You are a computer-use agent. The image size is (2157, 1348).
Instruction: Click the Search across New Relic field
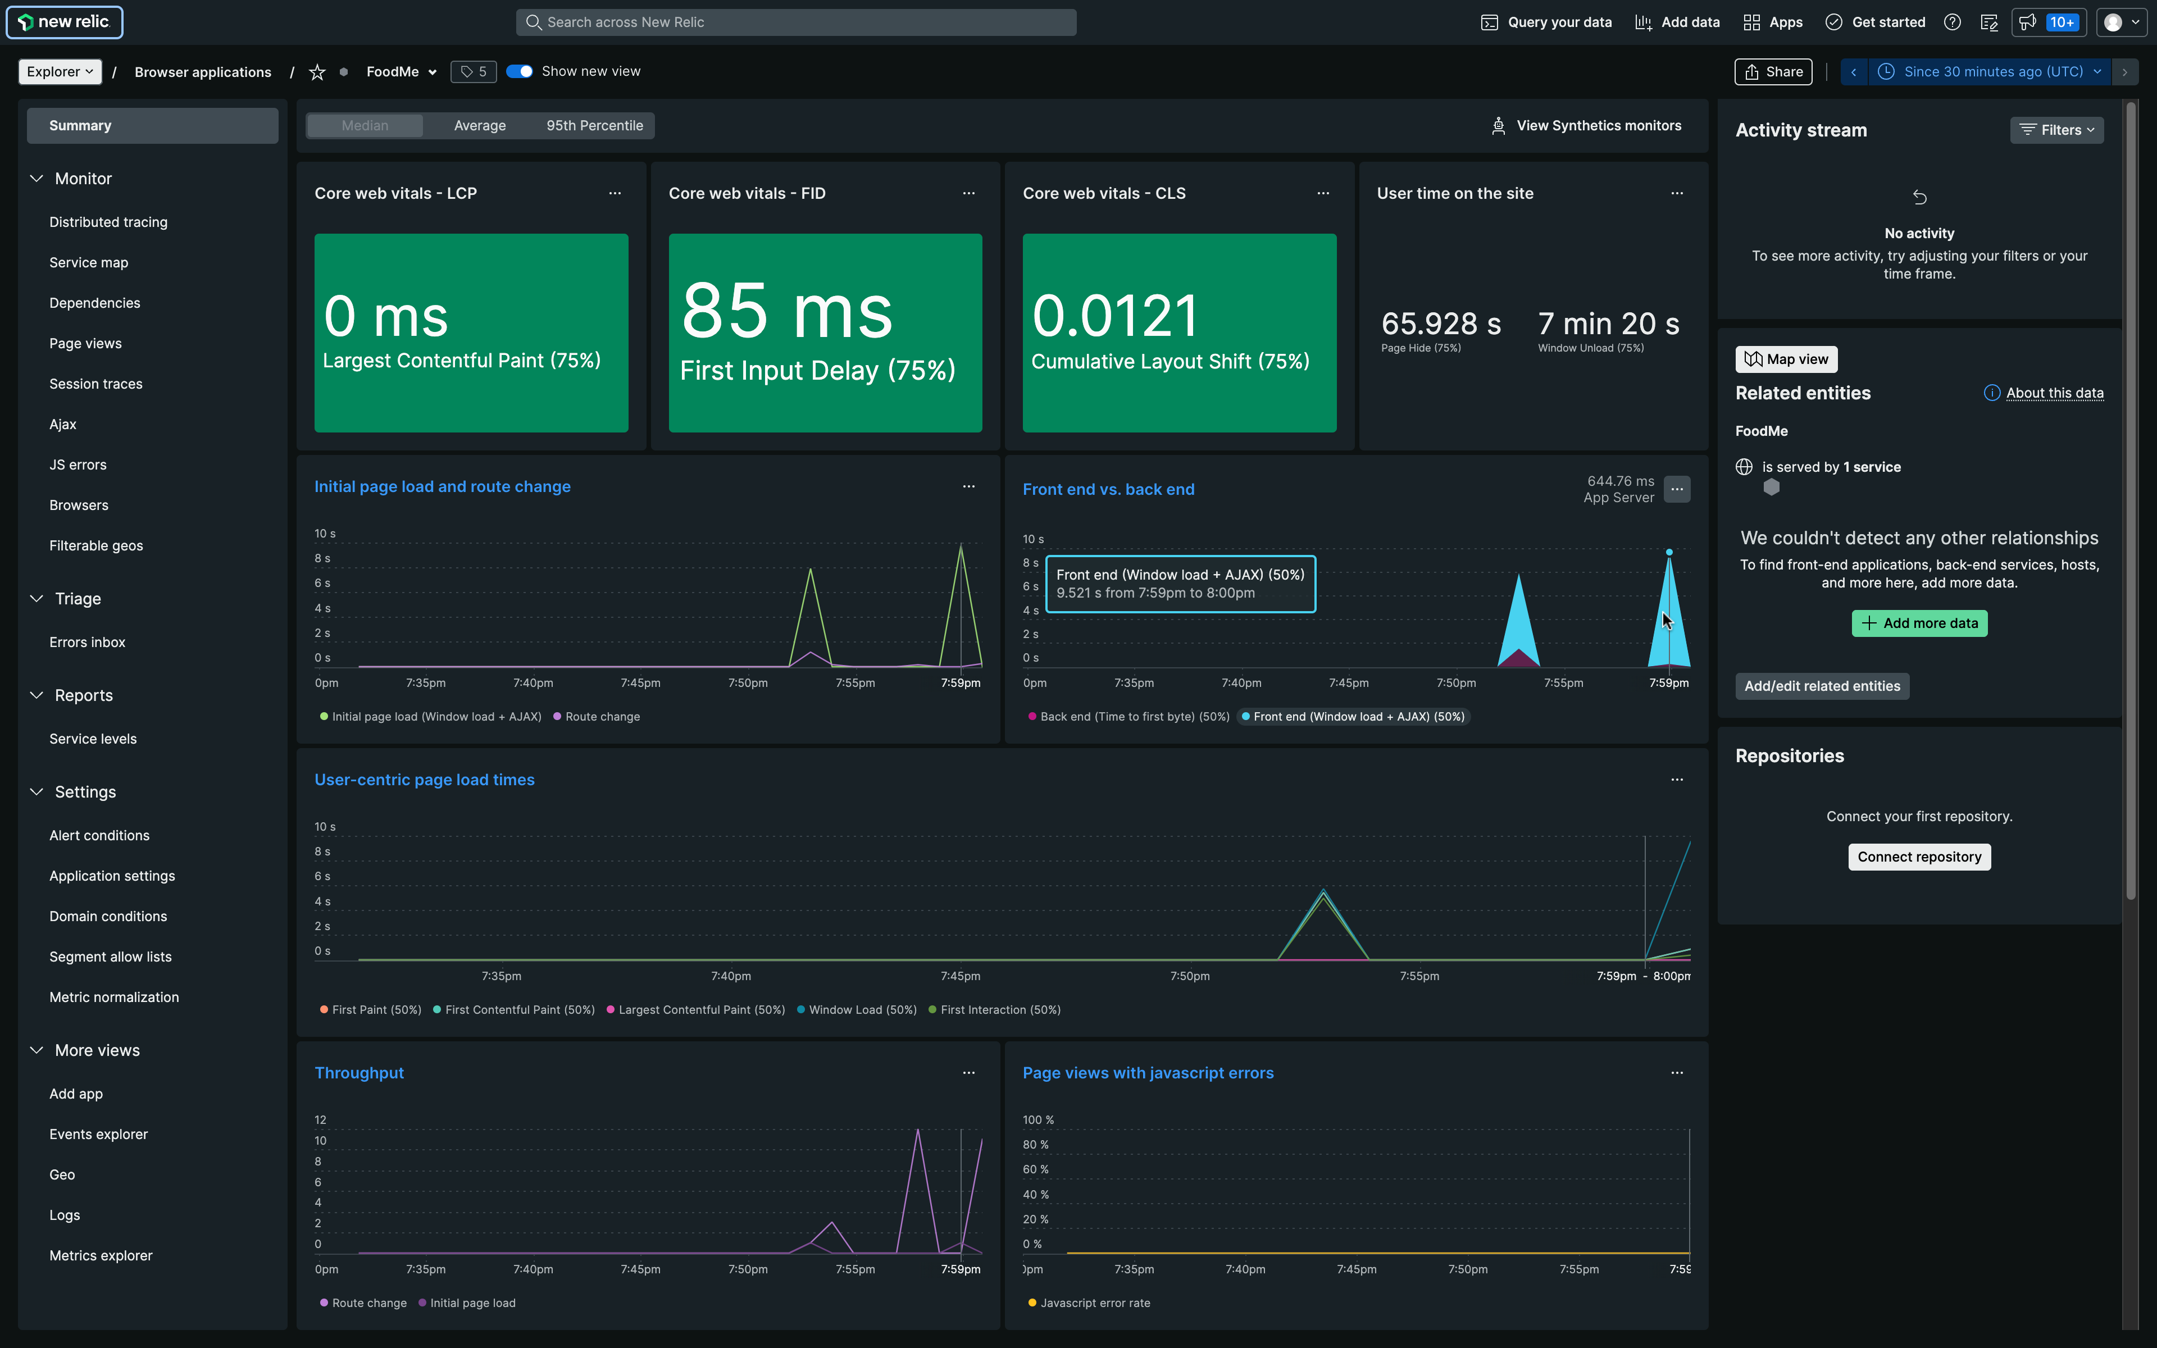point(795,22)
